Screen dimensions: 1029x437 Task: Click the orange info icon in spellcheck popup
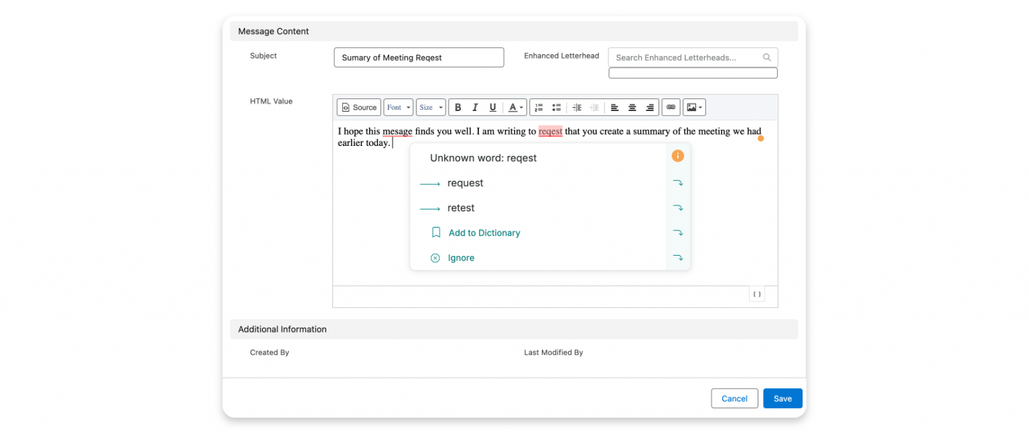(x=677, y=155)
